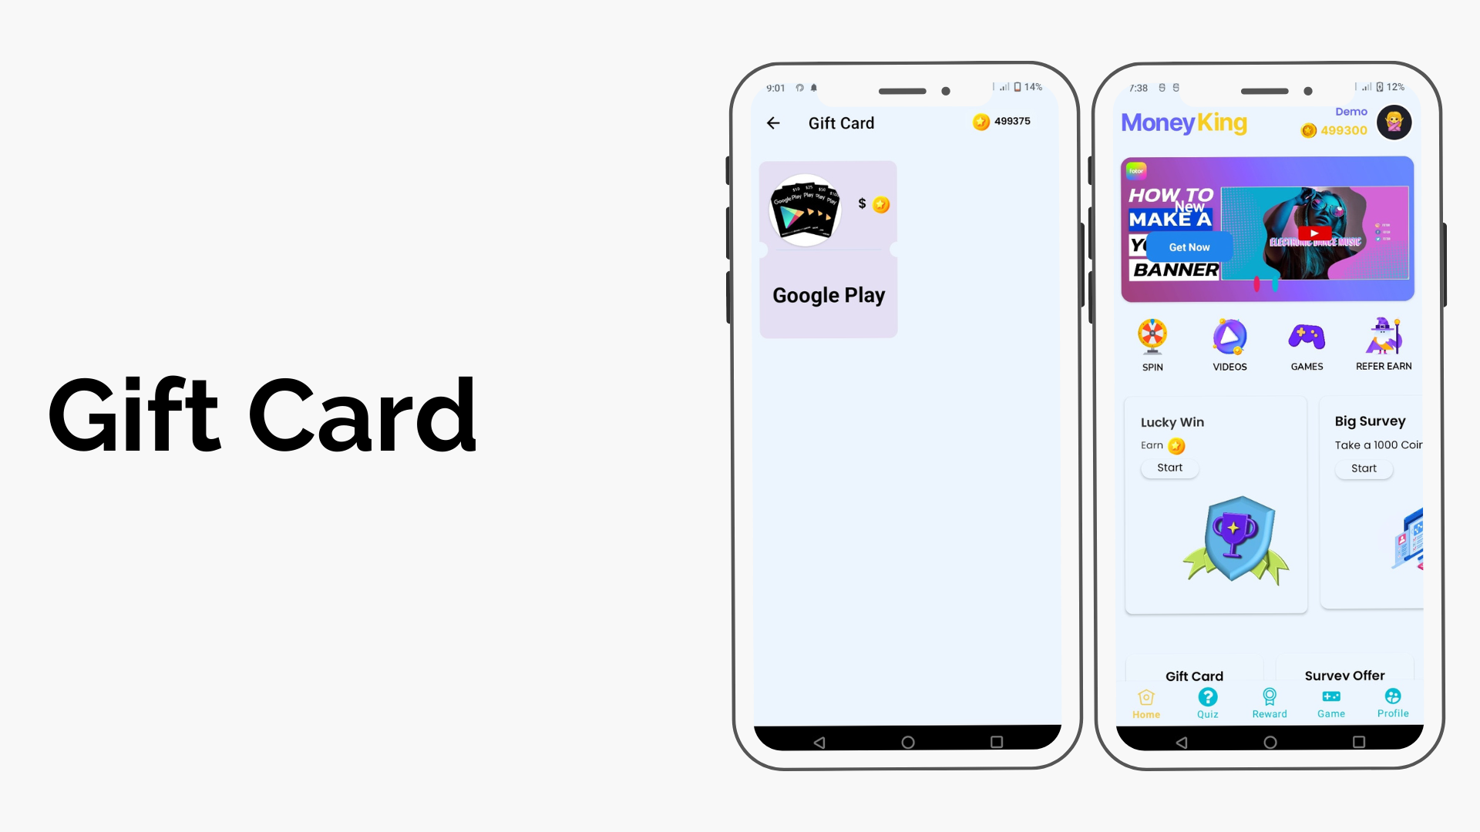This screenshot has width=1480, height=832.
Task: Click Get Now button on banner ad
Action: pos(1189,247)
